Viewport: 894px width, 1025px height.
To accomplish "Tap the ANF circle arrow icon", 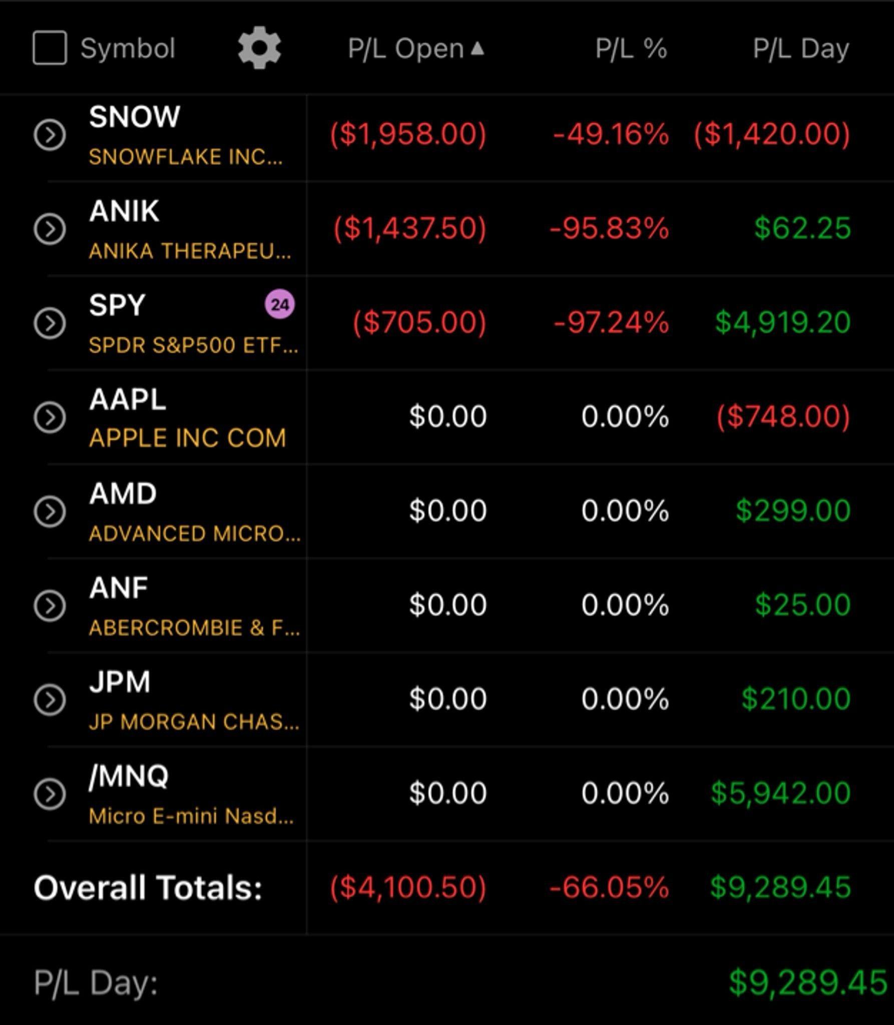I will point(50,605).
